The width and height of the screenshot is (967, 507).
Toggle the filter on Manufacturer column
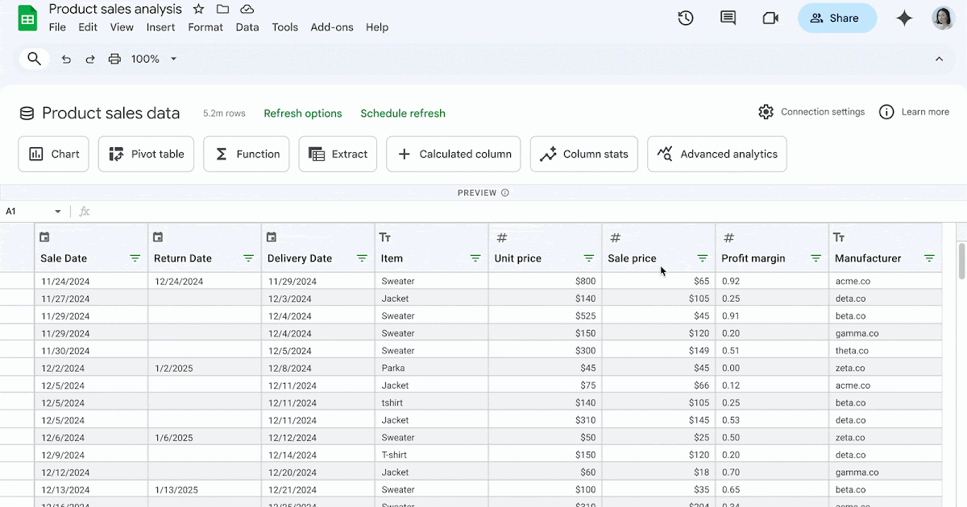[929, 258]
